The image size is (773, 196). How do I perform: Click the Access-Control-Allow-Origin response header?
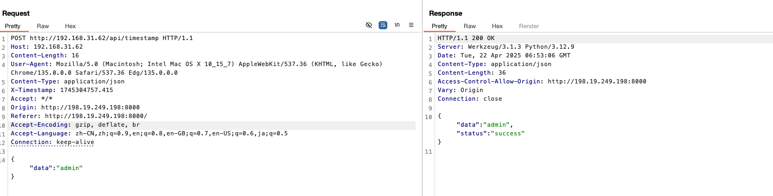[542, 82]
